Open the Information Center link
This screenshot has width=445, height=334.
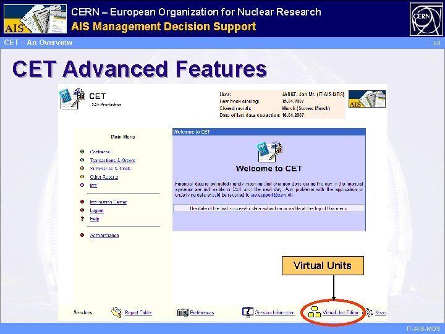pyautogui.click(x=108, y=202)
